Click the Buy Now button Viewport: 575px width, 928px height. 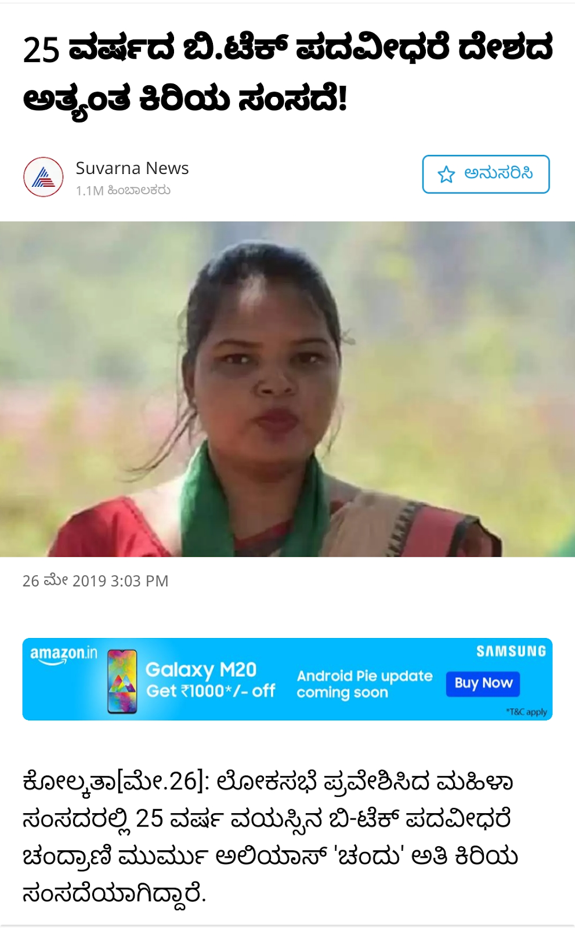click(483, 683)
